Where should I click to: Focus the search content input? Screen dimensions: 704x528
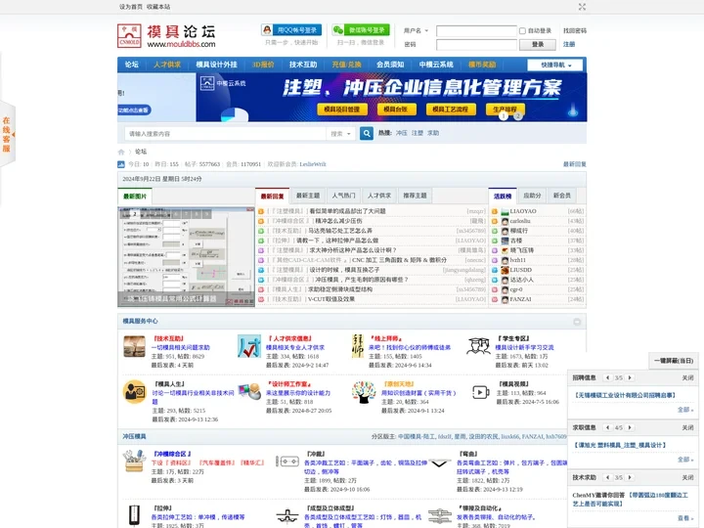click(x=225, y=134)
